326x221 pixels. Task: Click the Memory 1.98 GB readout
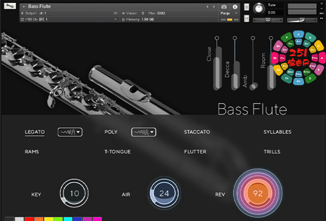147,19
